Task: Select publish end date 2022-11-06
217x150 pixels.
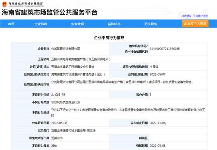Action: click(157, 123)
